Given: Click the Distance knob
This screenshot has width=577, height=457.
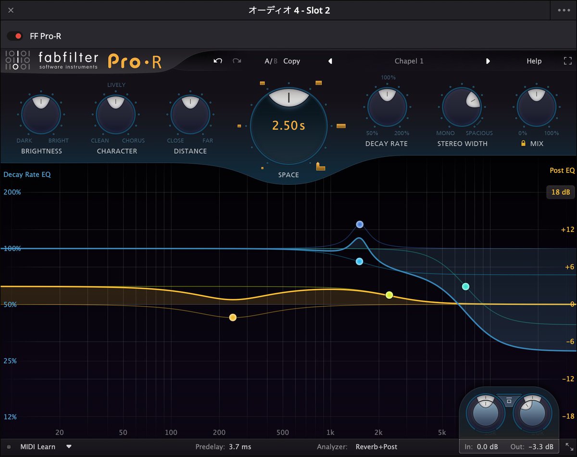Looking at the screenshot, I should [190, 114].
